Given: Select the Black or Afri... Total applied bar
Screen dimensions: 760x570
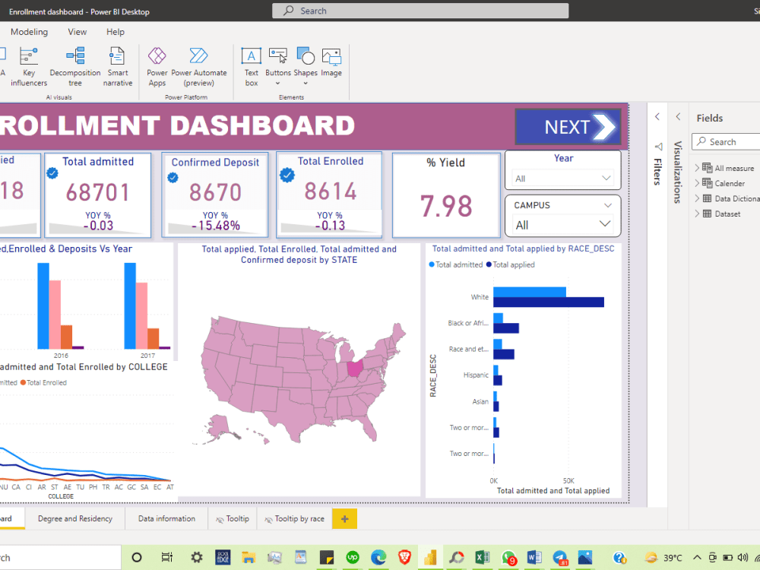Looking at the screenshot, I should tap(506, 328).
